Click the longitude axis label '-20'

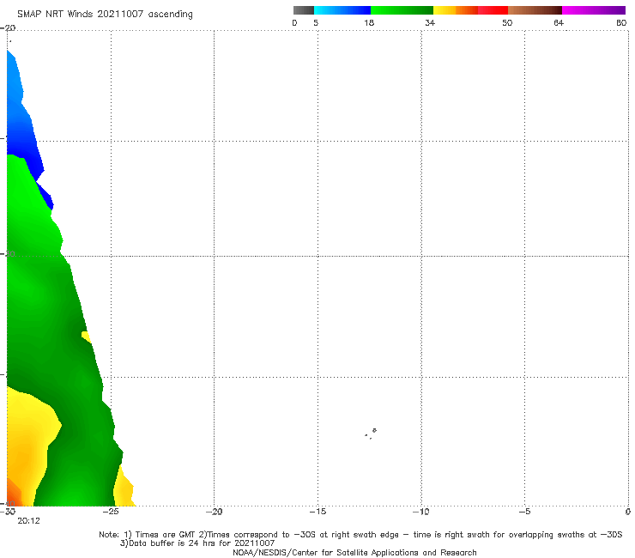point(215,512)
